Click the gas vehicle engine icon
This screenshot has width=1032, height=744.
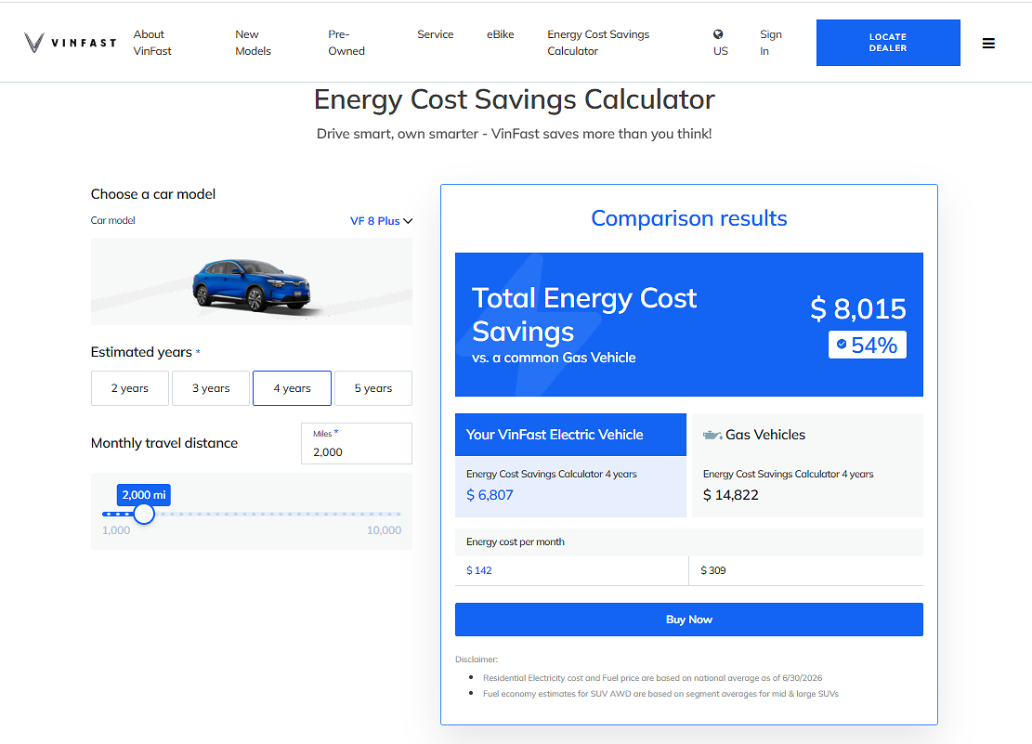[x=712, y=435]
